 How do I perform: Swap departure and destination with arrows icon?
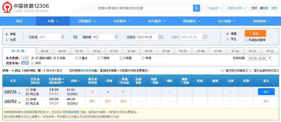75,37
